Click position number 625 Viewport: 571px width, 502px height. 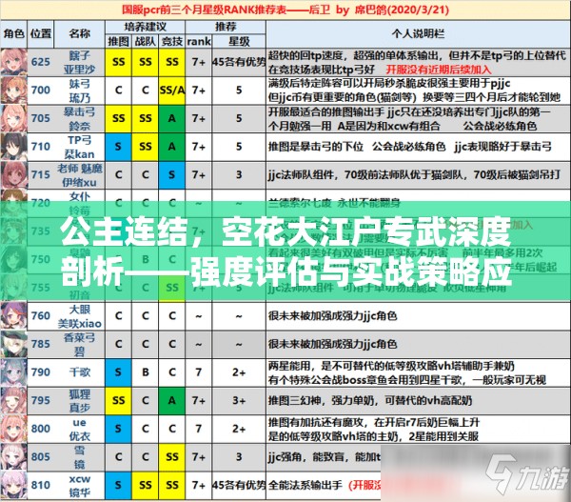[x=41, y=62]
